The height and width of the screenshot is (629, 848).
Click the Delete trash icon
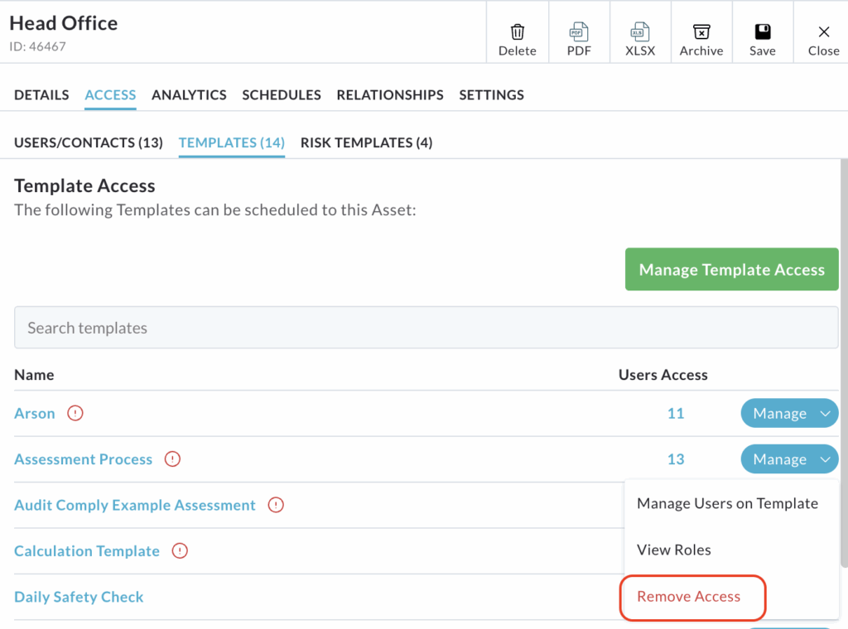[x=518, y=33]
